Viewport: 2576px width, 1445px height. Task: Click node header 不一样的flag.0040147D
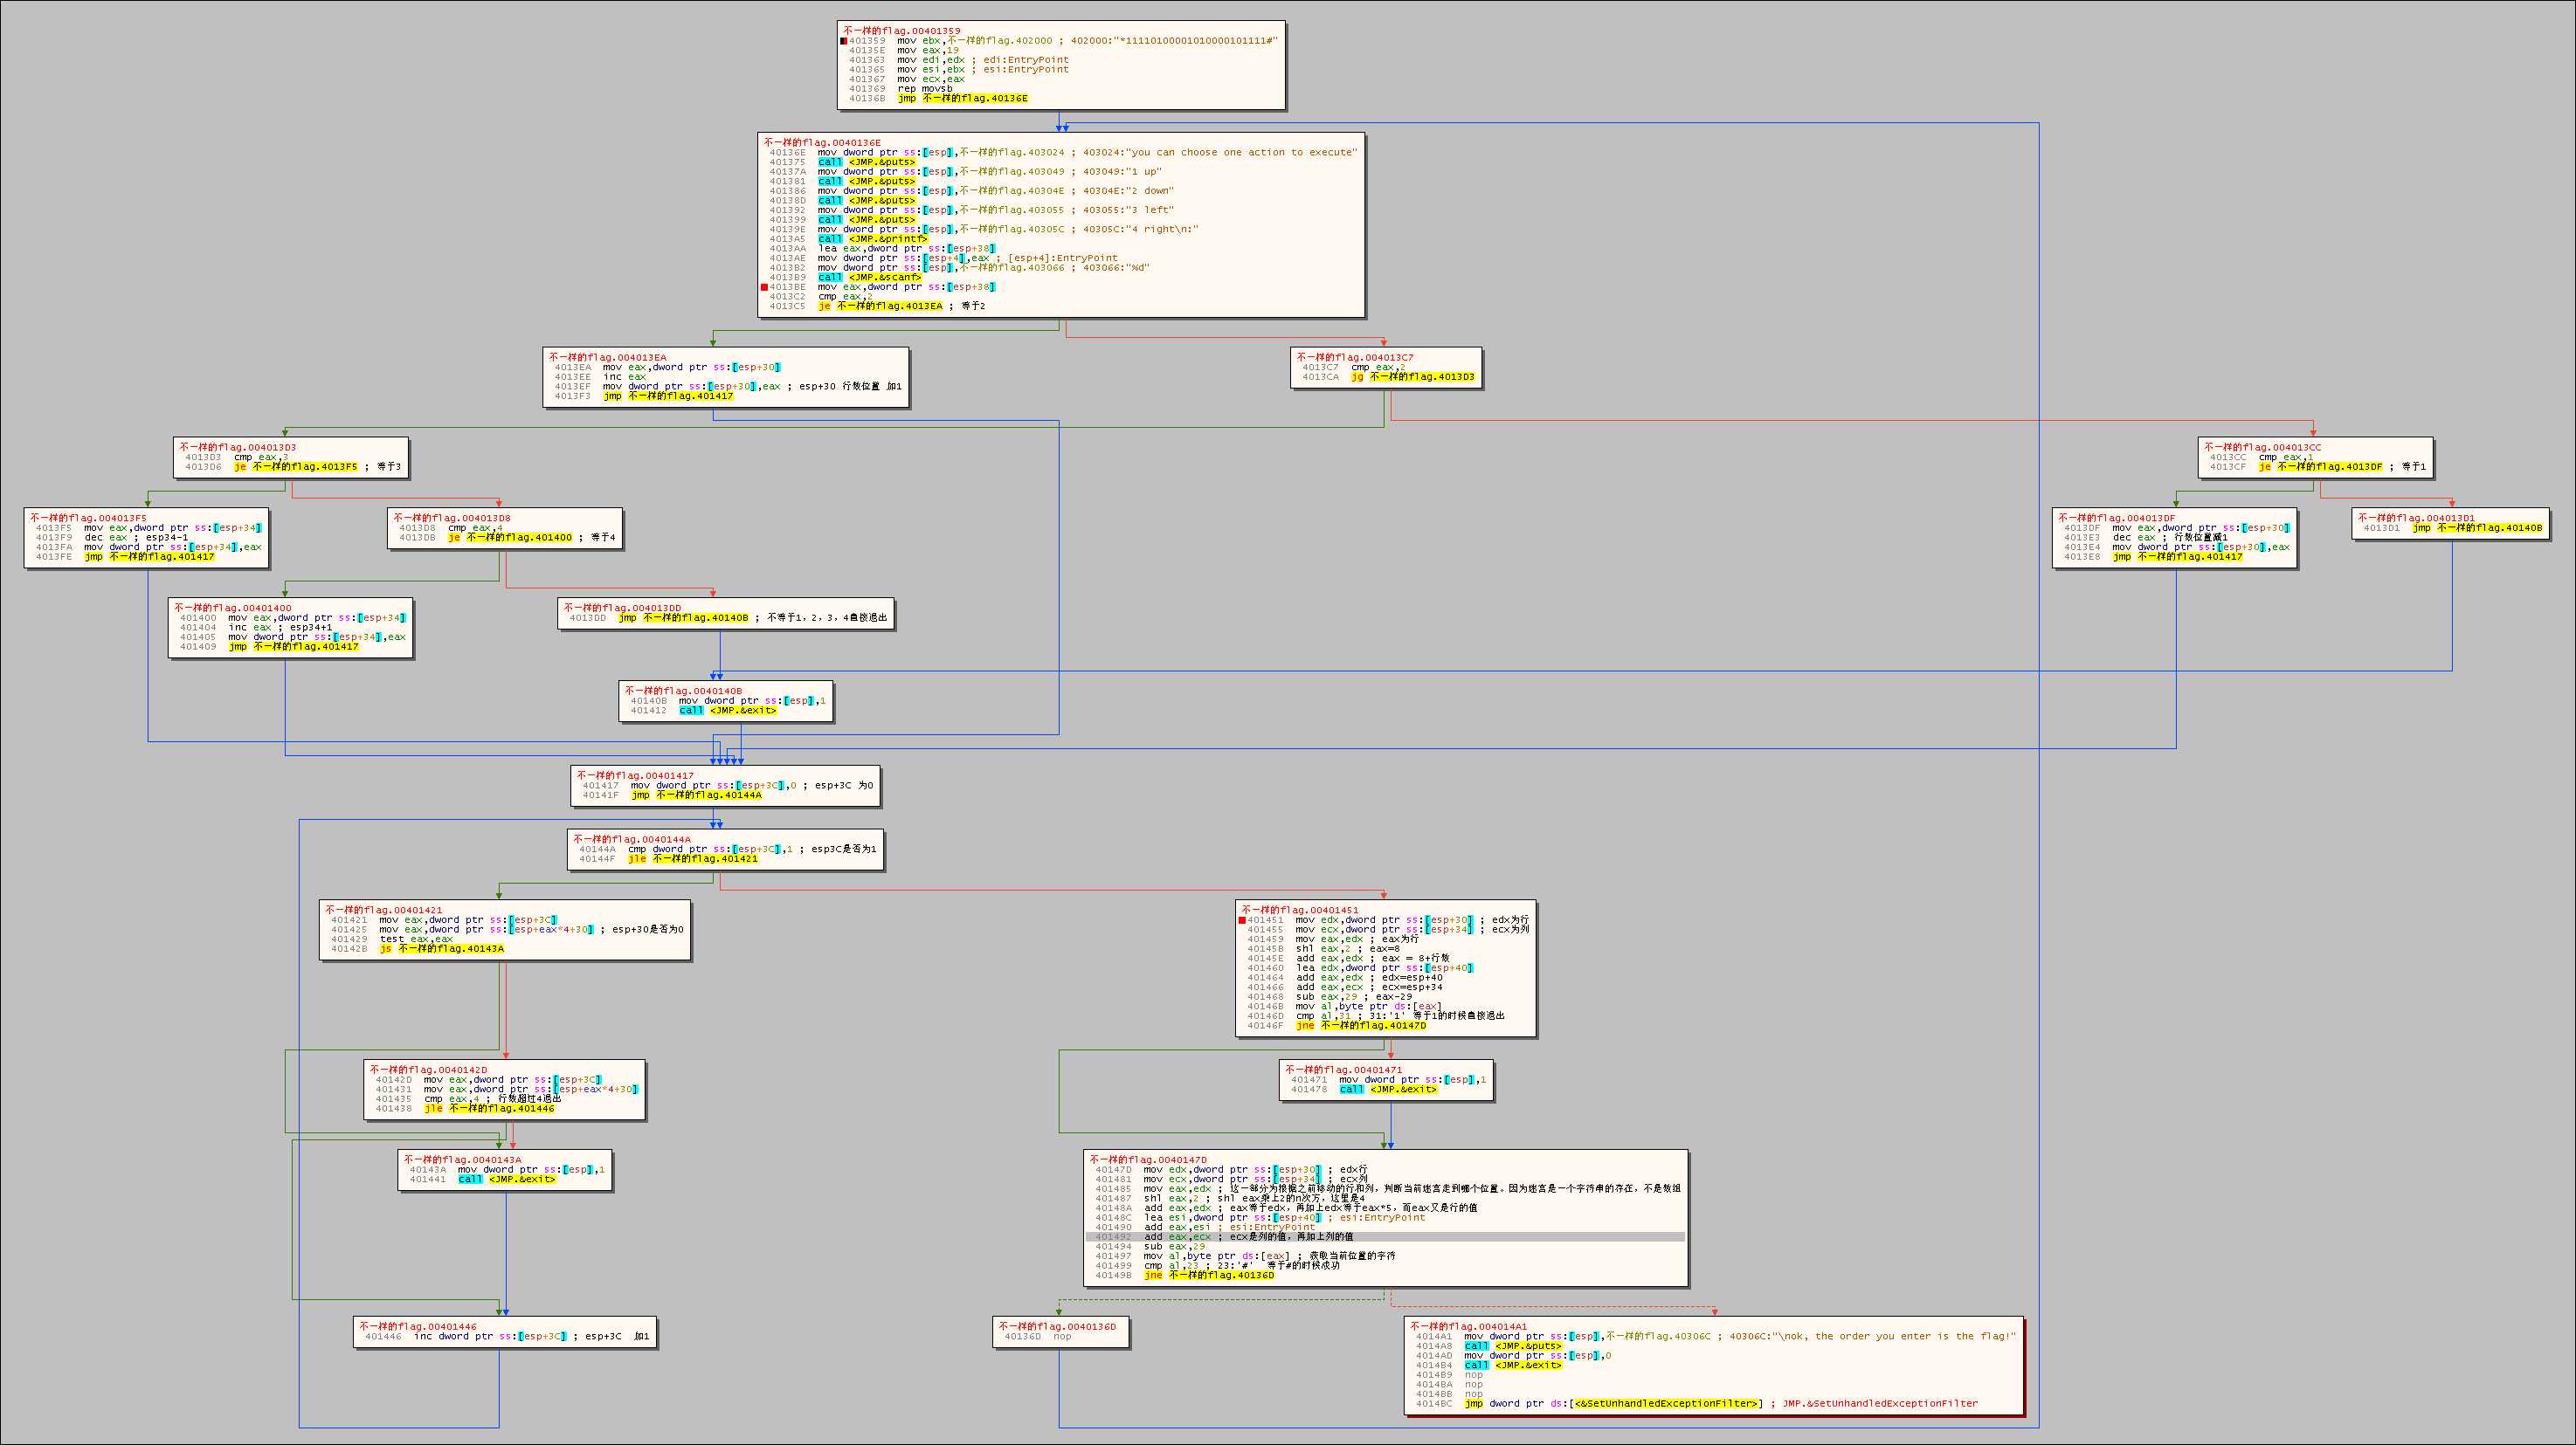1148,1160
